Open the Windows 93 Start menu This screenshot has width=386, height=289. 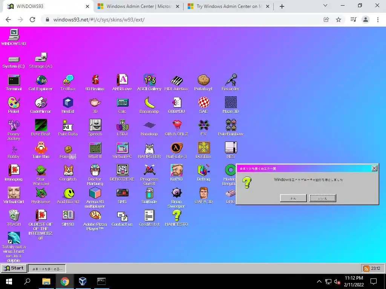tap(14, 268)
